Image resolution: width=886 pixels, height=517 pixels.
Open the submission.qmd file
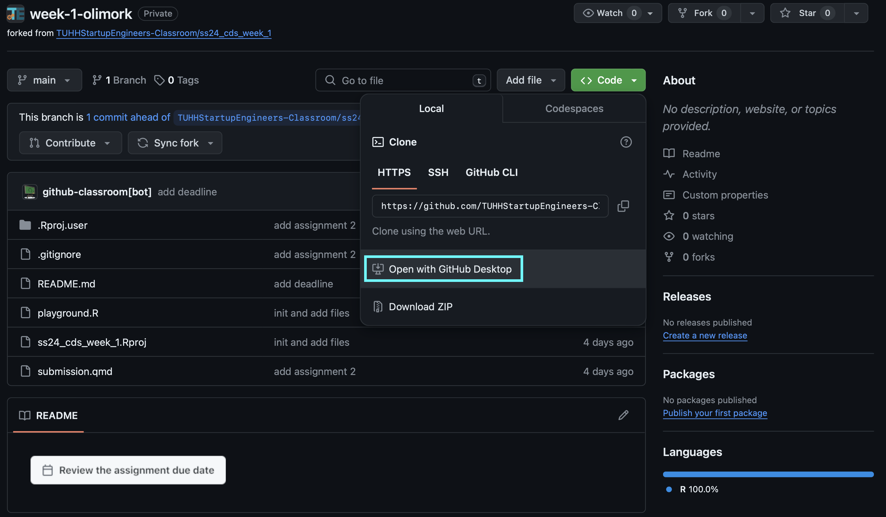75,371
